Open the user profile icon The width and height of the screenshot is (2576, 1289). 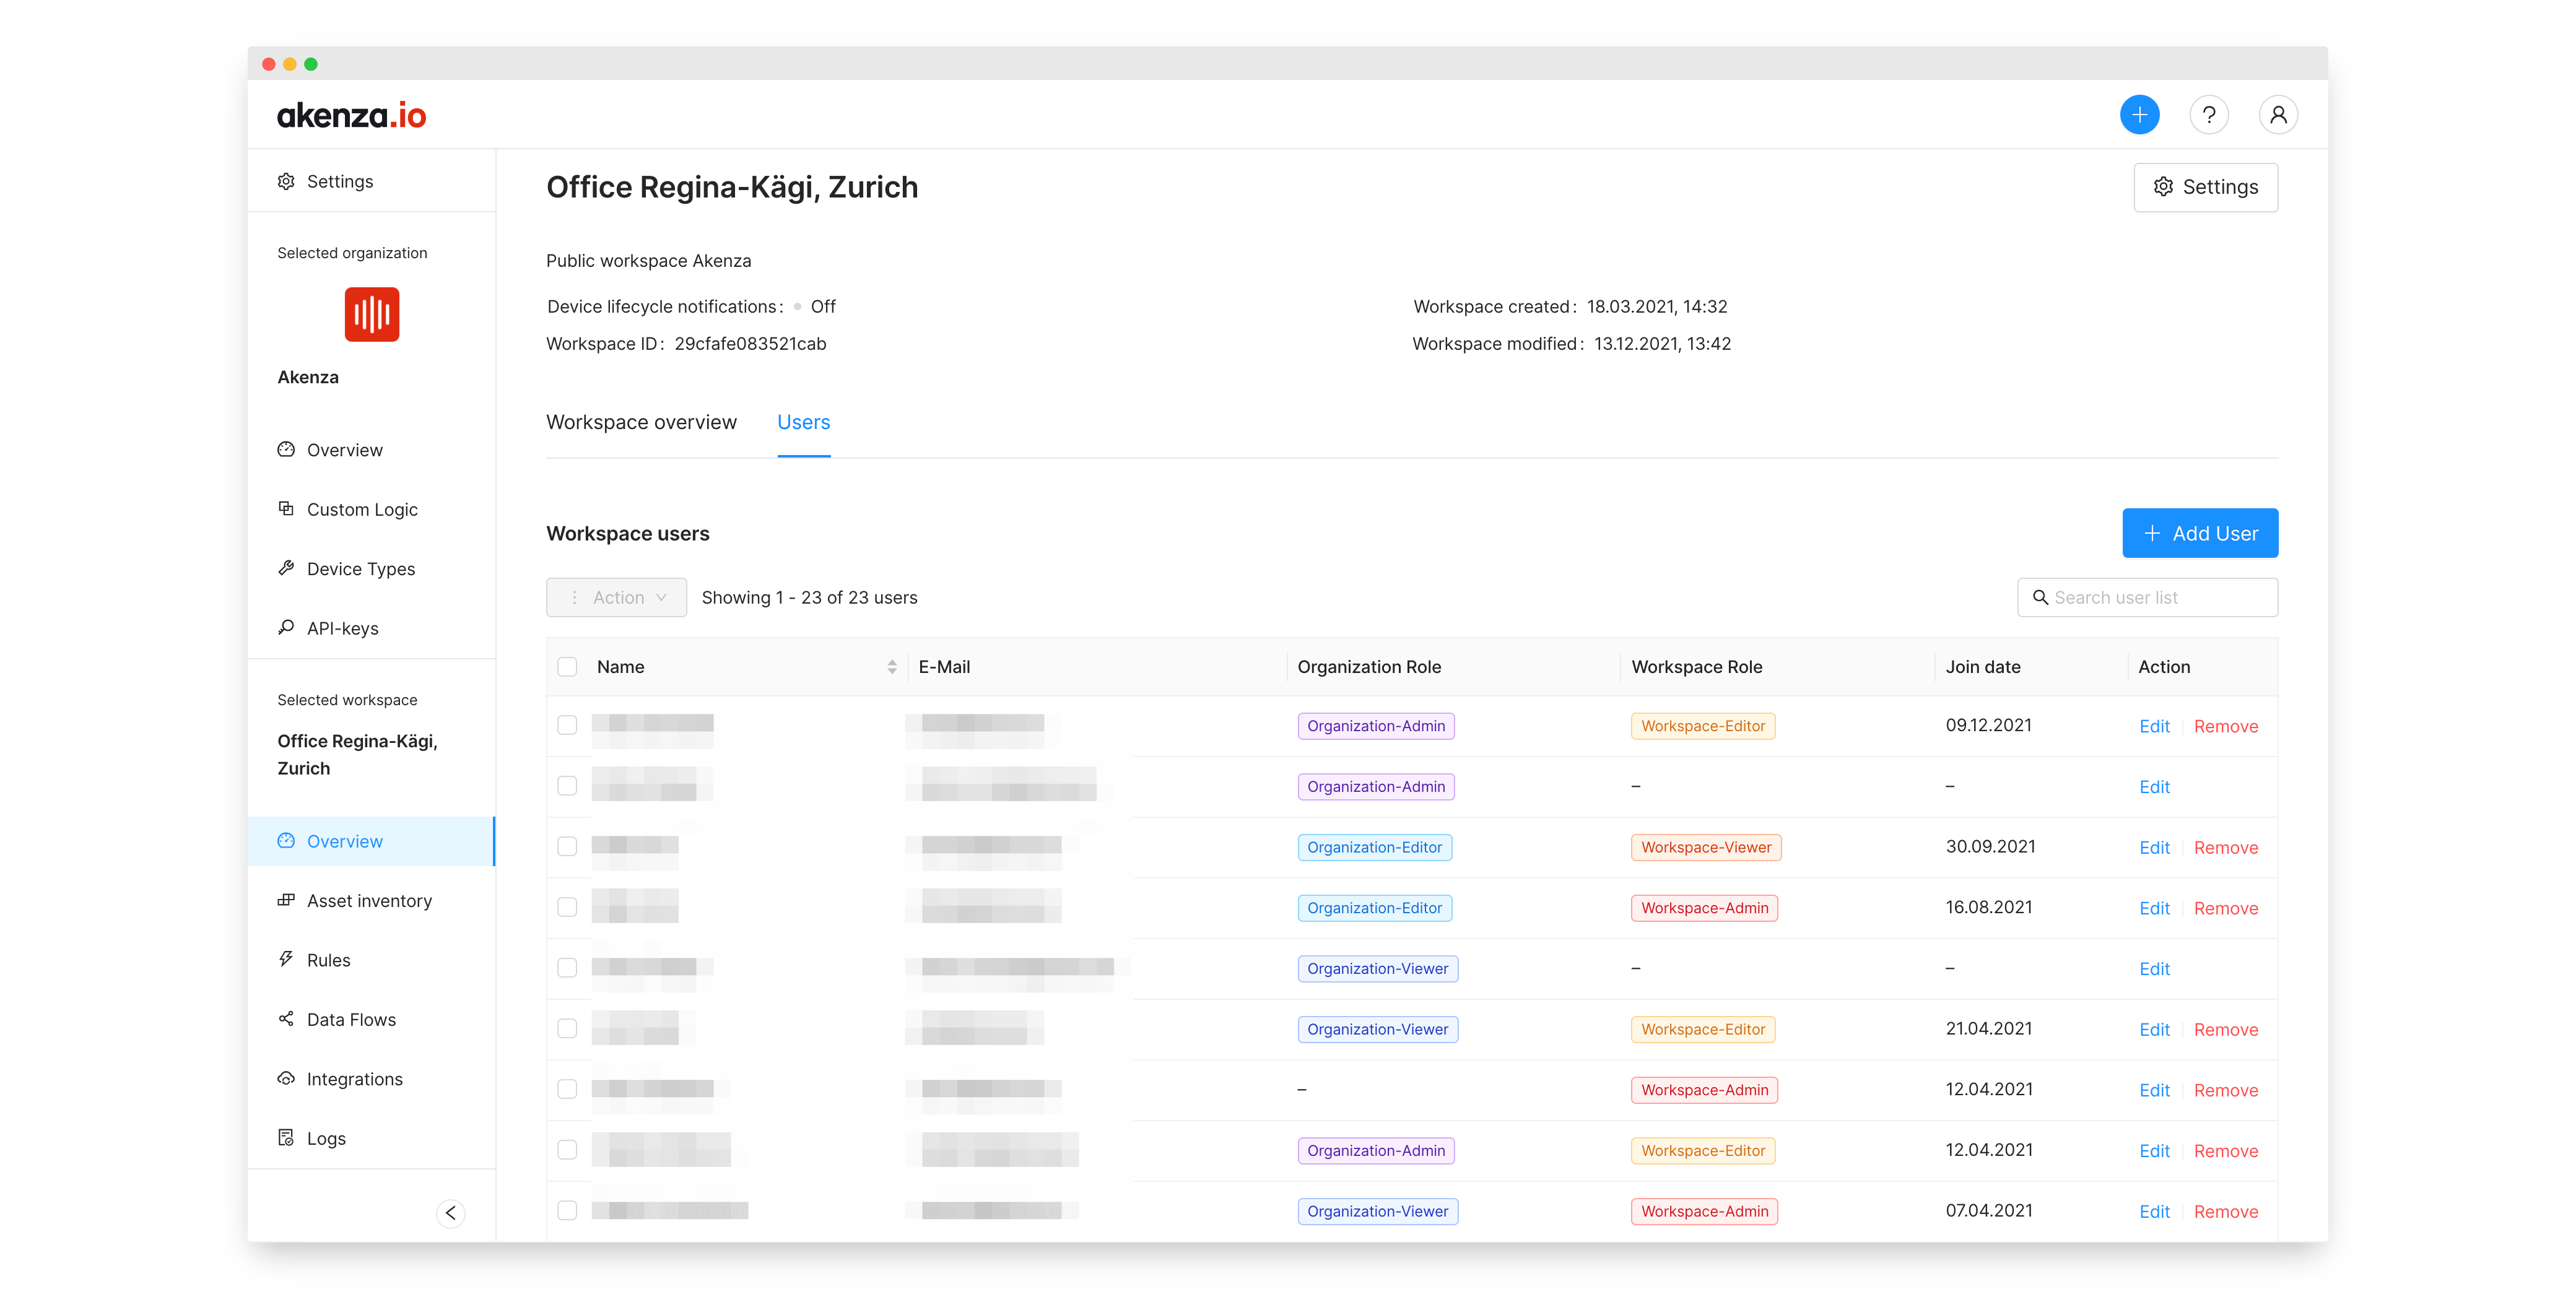[2278, 115]
